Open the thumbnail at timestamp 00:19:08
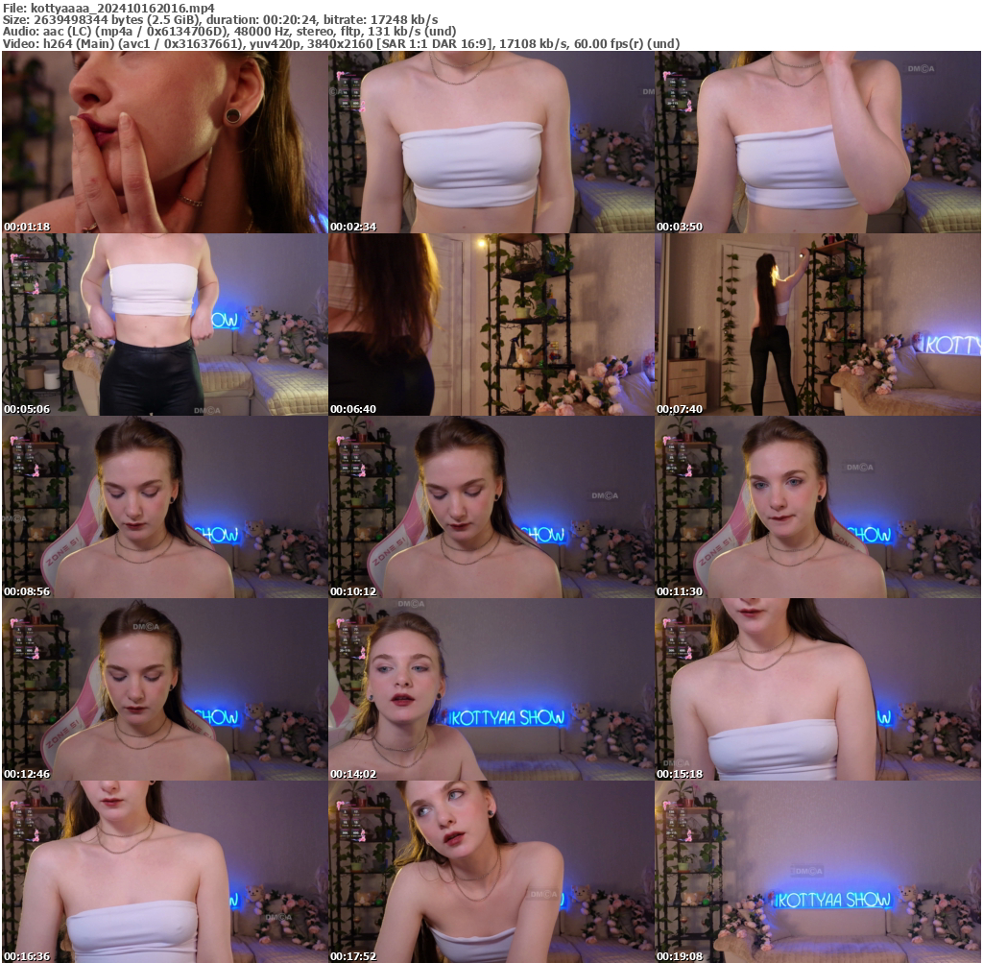983x963 pixels. 818,871
